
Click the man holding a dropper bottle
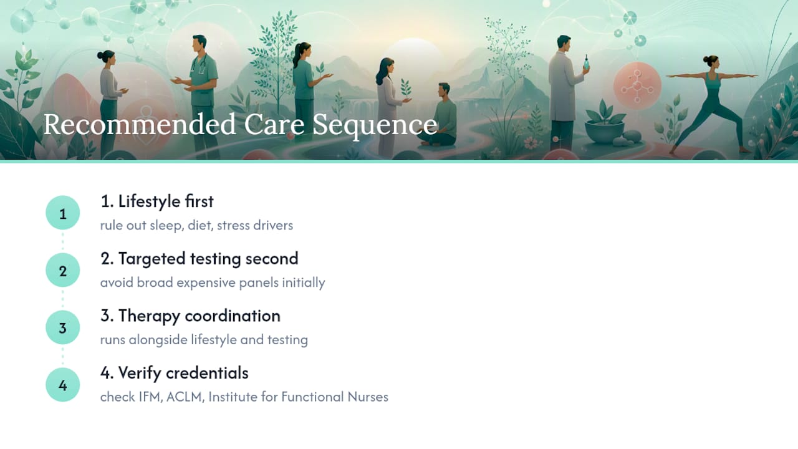[569, 92]
